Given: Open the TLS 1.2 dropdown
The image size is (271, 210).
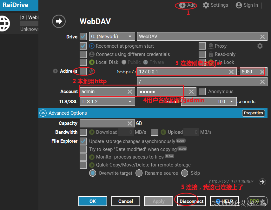Looking at the screenshot, I should point(107,102).
